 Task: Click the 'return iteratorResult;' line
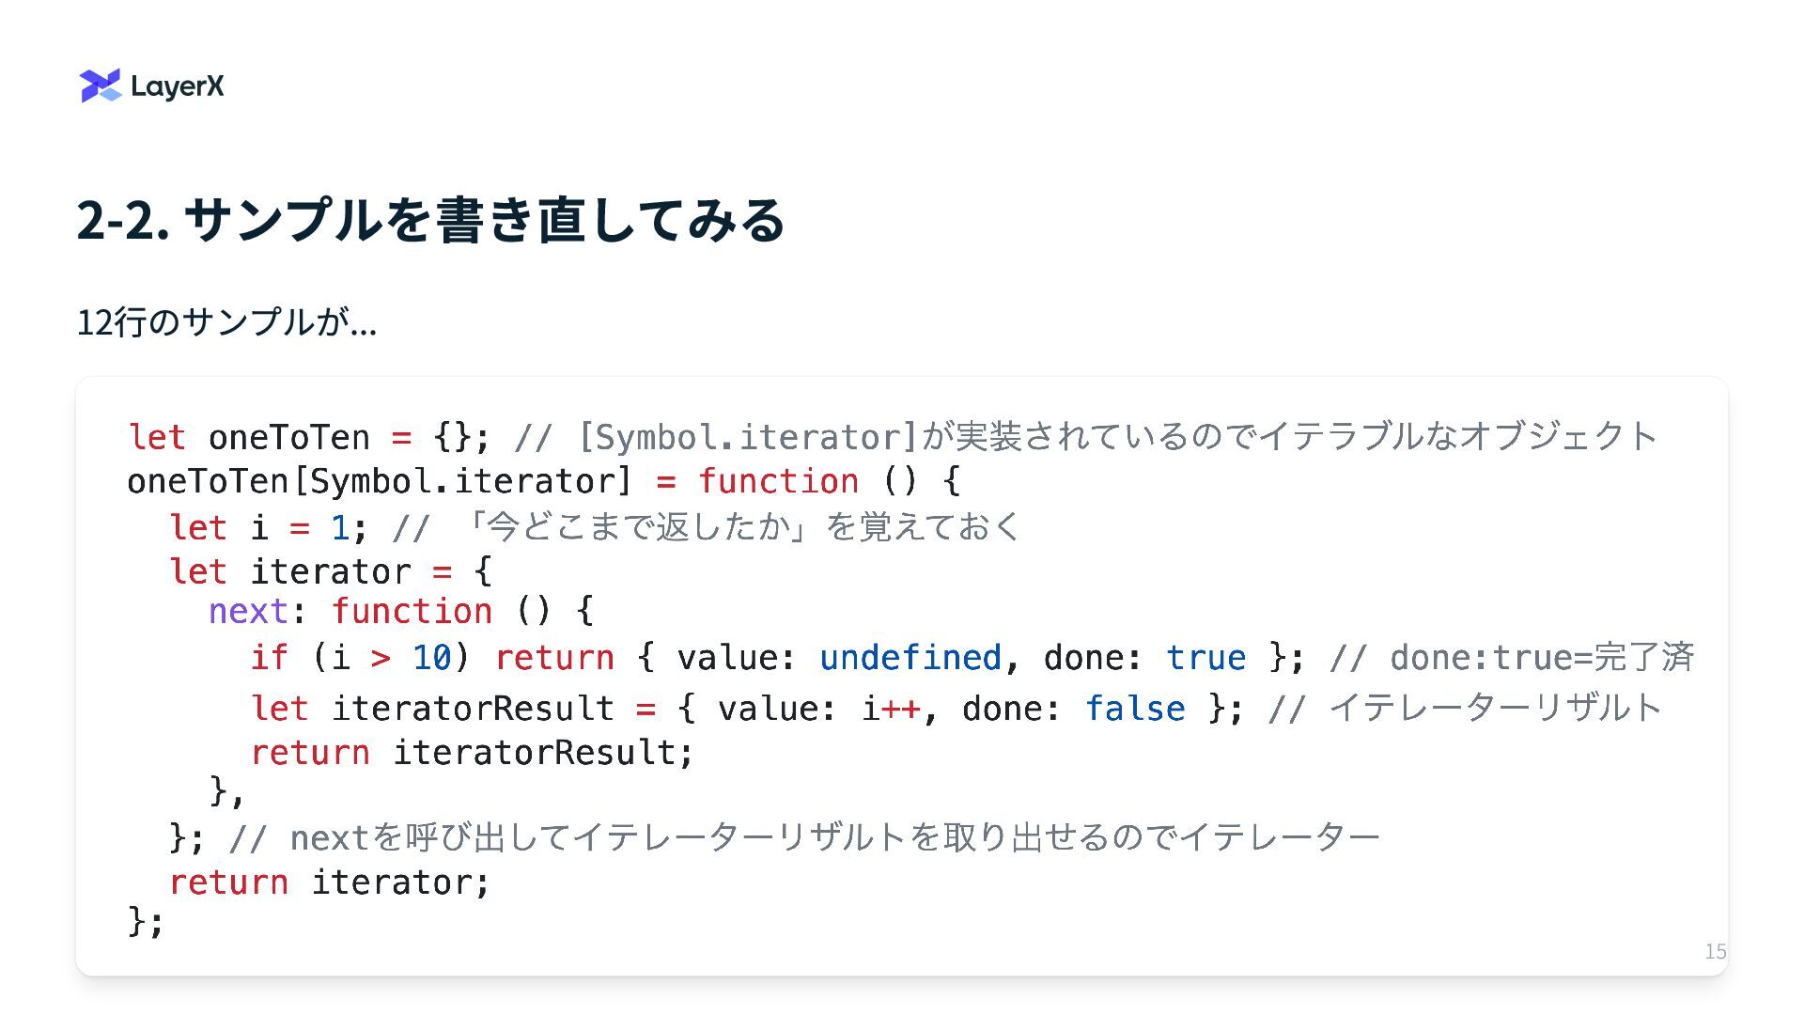click(x=472, y=752)
